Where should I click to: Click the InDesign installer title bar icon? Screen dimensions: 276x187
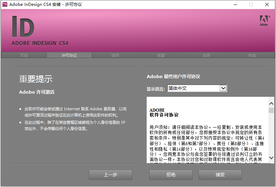click(5, 4)
